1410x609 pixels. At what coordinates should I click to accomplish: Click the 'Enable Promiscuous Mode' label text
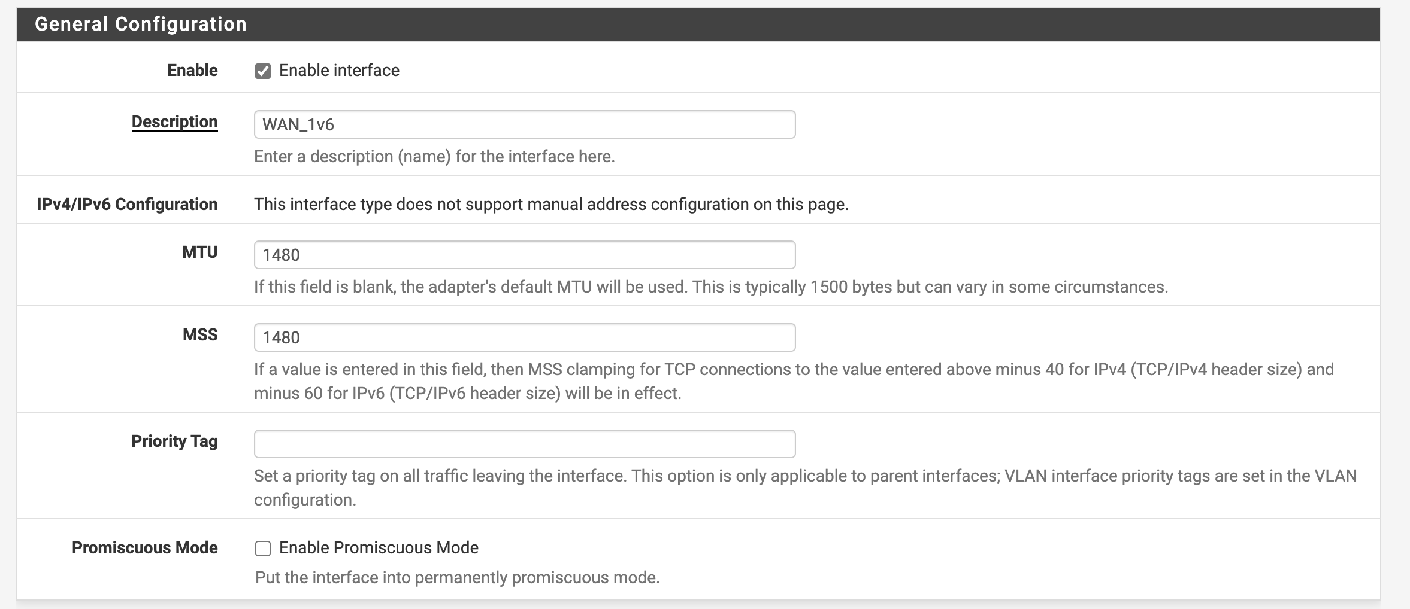(379, 548)
